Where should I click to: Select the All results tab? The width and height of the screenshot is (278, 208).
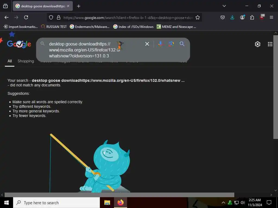10,61
